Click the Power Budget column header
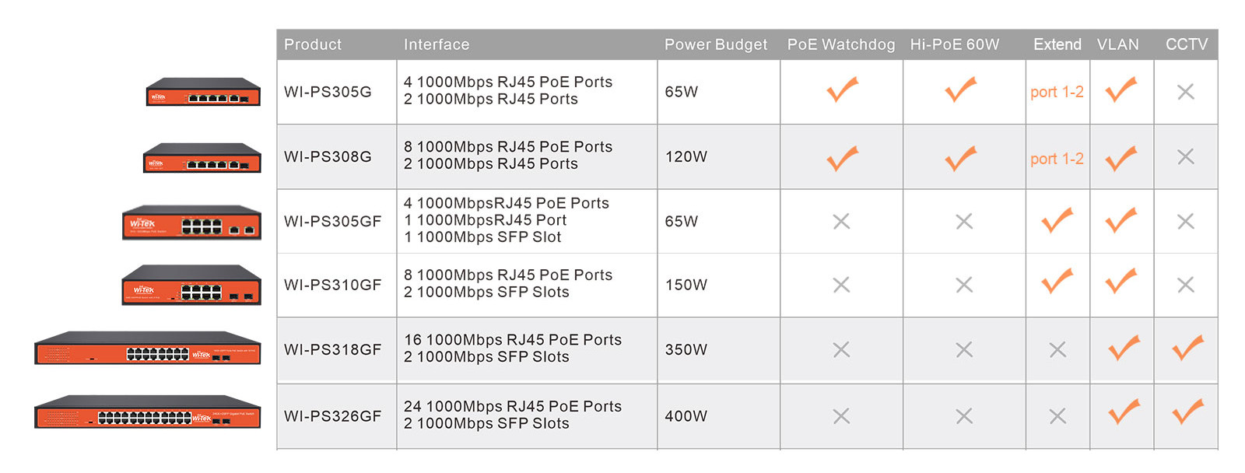Screen dimensions: 1245x473 (716, 44)
